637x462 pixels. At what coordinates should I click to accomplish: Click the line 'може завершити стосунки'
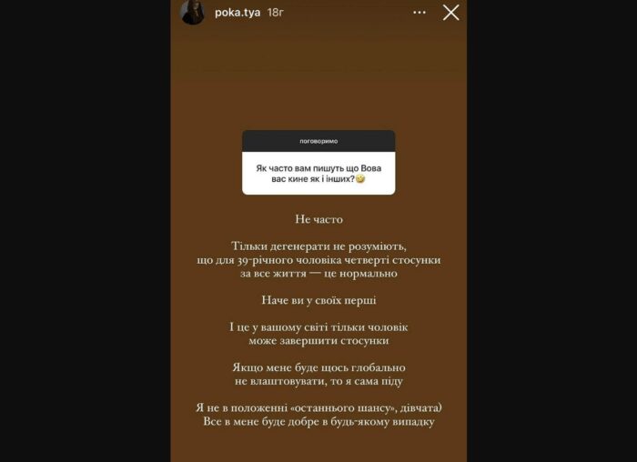pos(318,340)
